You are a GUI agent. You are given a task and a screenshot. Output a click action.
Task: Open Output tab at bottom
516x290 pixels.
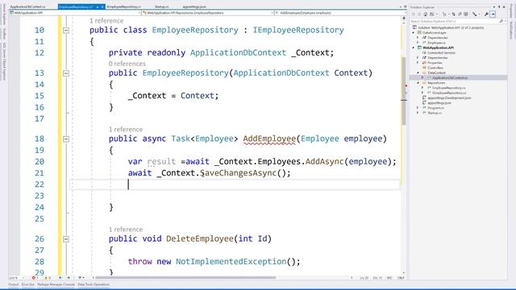[x=14, y=284]
